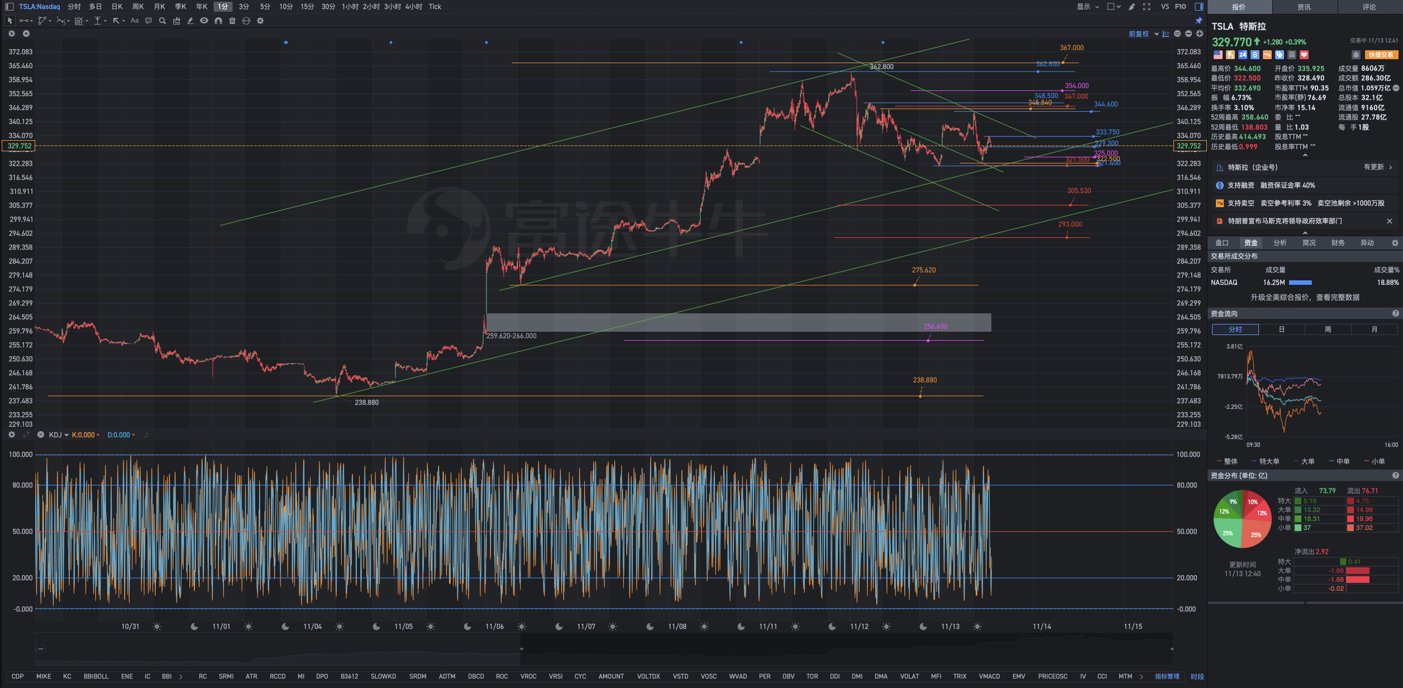Click 升级全美综合报价 upgrade link

tap(1305, 297)
